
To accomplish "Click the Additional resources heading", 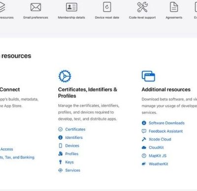I will tap(166, 90).
